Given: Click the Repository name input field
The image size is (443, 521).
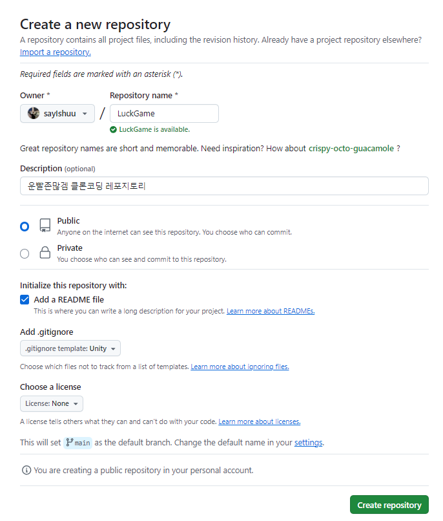Looking at the screenshot, I should click(x=164, y=114).
